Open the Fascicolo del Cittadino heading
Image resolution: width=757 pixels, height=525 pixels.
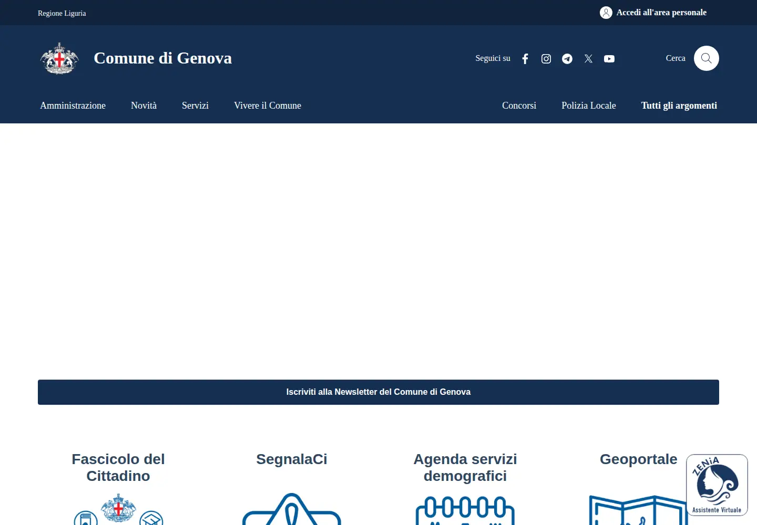pos(118,467)
